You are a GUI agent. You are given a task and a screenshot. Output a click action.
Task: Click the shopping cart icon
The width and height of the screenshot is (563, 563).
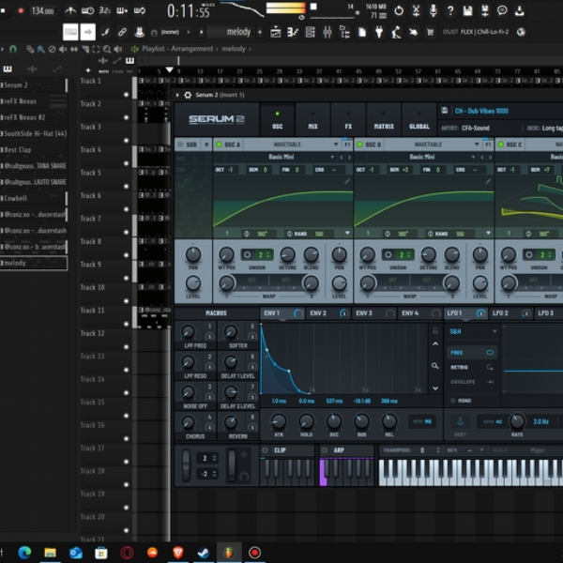coord(430,32)
